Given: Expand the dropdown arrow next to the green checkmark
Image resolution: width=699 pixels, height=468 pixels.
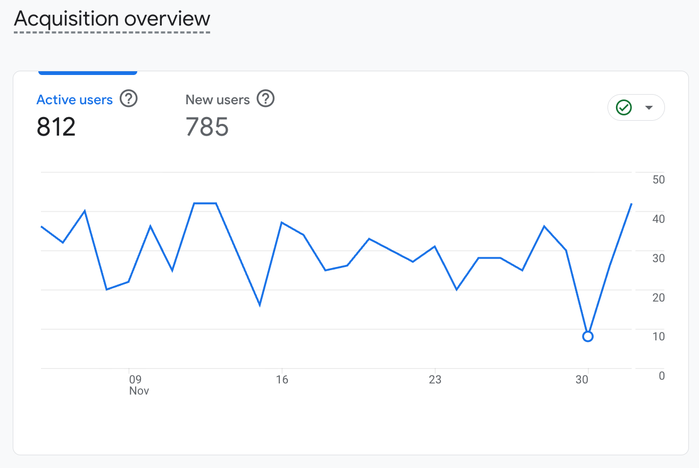Looking at the screenshot, I should tap(648, 107).
